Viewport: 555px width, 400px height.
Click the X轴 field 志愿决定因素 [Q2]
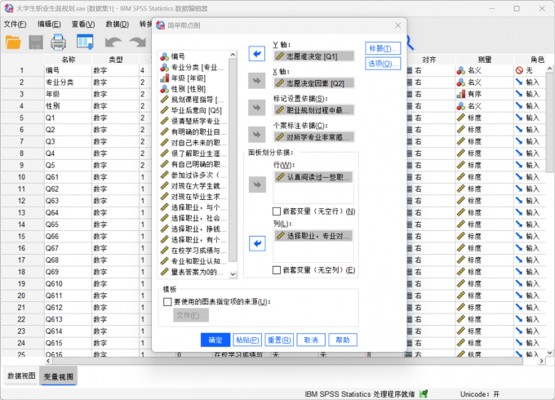[x=314, y=83]
